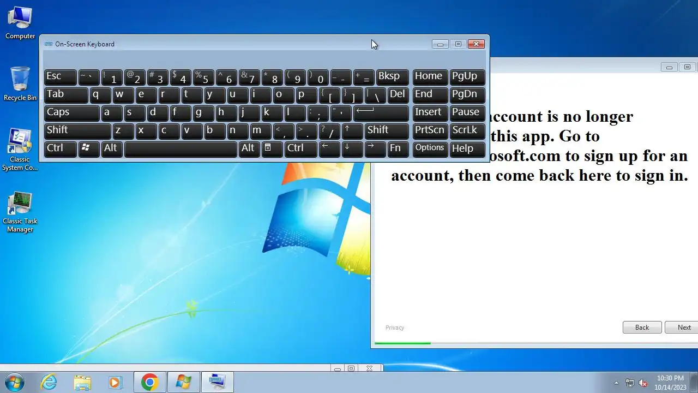
Task: Click the PgUp key
Action: coord(467,77)
